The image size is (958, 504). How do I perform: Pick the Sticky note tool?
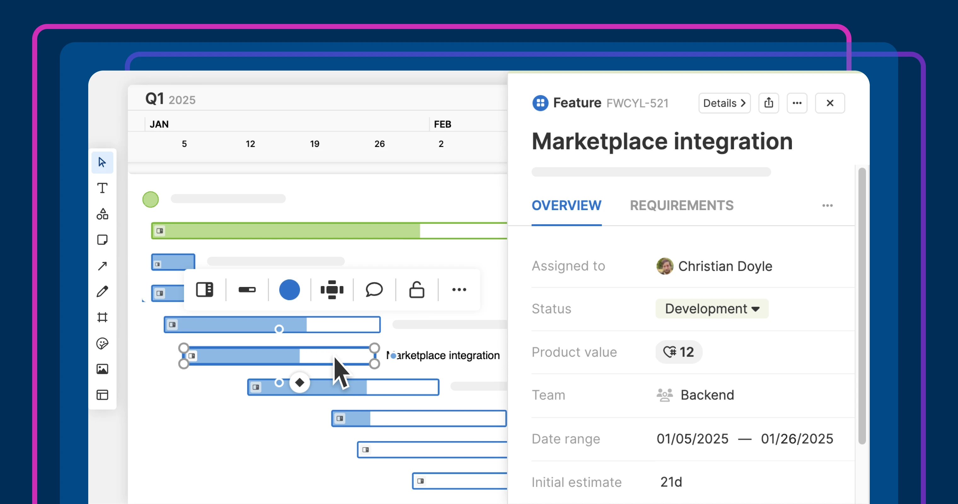102,240
